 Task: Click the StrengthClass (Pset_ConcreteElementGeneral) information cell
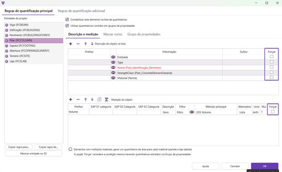click(x=169, y=73)
